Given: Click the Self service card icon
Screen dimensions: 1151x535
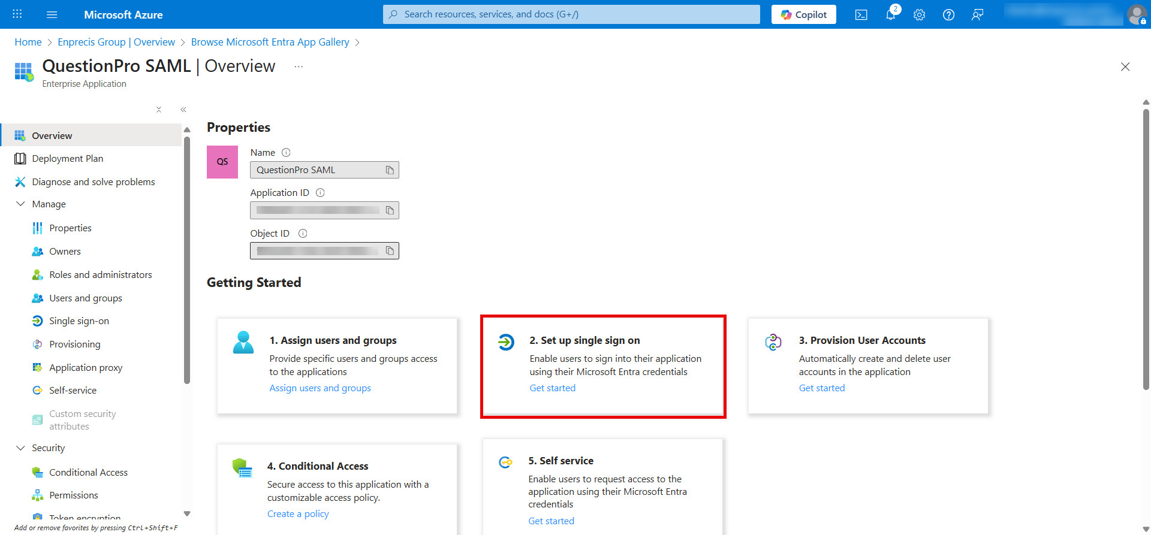Looking at the screenshot, I should [505, 463].
